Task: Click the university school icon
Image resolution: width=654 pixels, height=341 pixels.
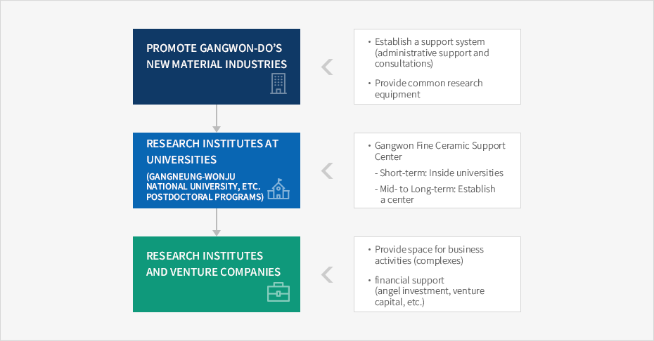Action: (x=278, y=189)
